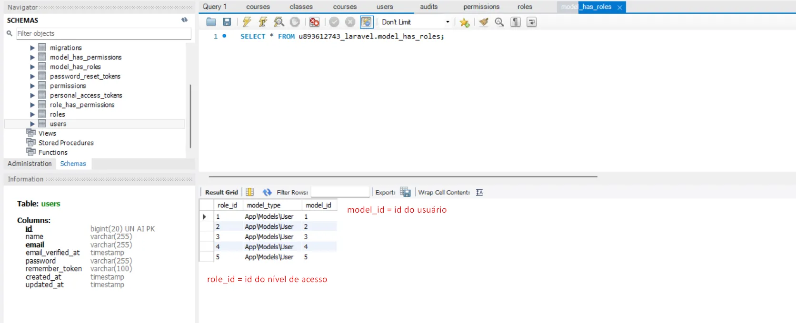The height and width of the screenshot is (323, 796).
Task: Click the Filter Rows input field
Action: pyautogui.click(x=340, y=192)
